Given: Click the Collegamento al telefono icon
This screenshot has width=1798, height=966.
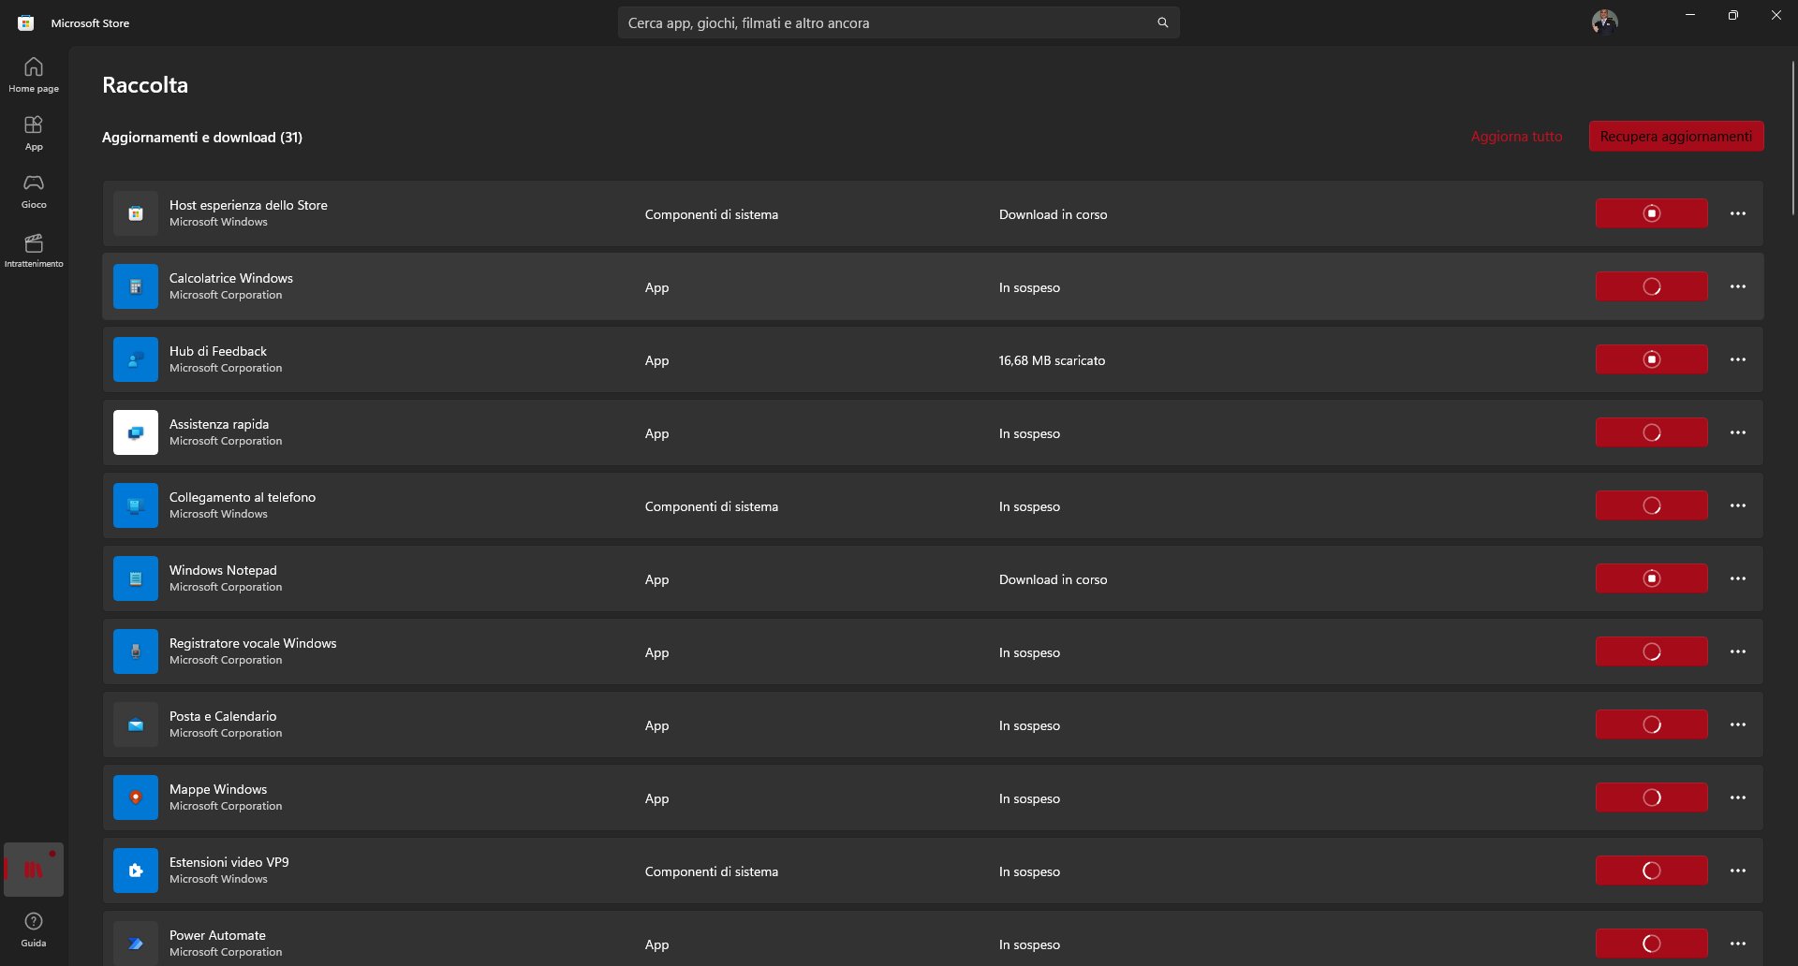Looking at the screenshot, I should [136, 505].
